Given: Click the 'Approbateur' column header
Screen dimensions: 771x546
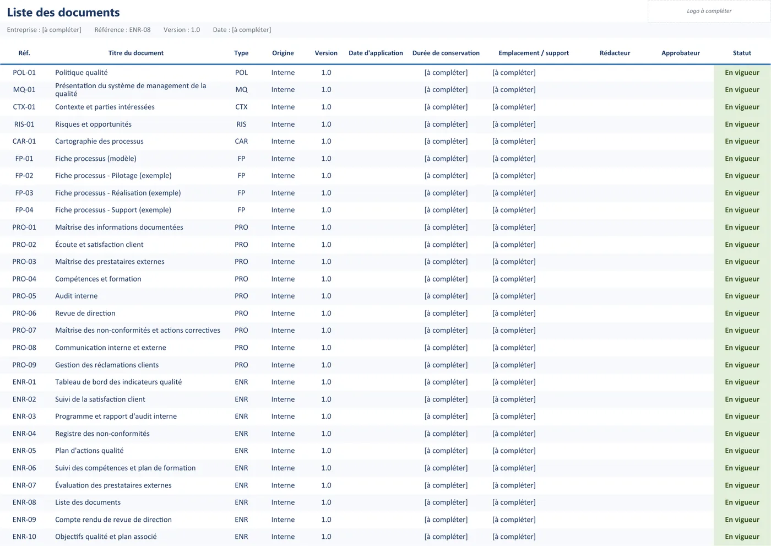Looking at the screenshot, I should click(681, 53).
